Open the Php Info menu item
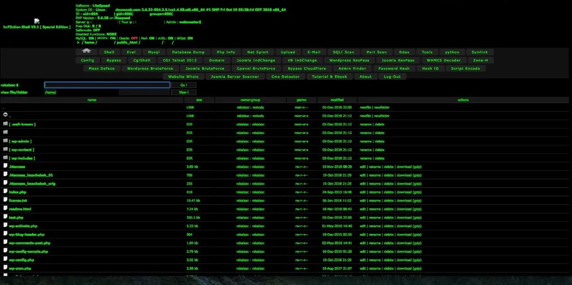Screen dimensions: 572x285 (226, 52)
